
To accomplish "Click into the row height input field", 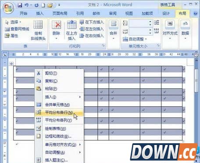I will coord(139,23).
